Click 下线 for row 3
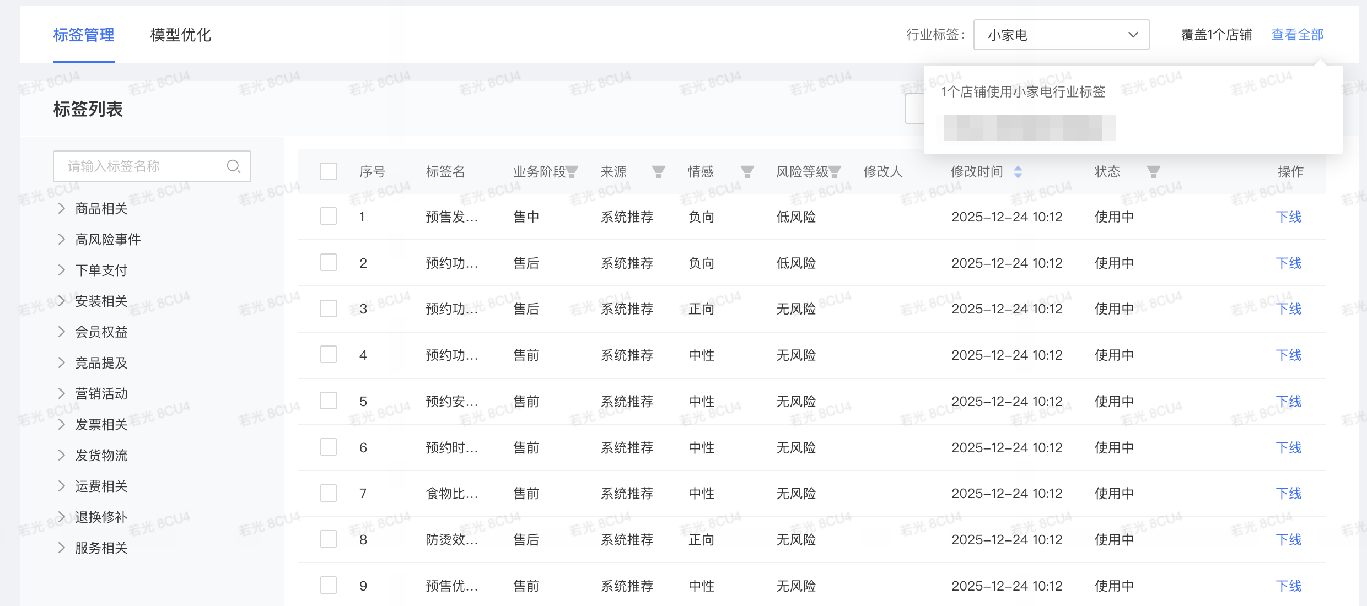This screenshot has height=606, width=1367. [x=1288, y=309]
